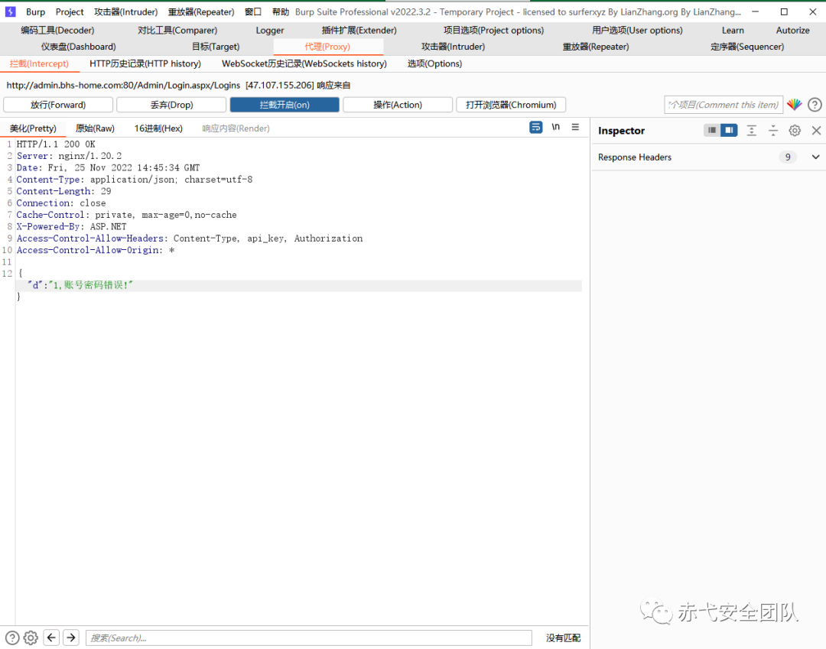
Task: Open the Intercept sub-tab
Action: click(39, 63)
